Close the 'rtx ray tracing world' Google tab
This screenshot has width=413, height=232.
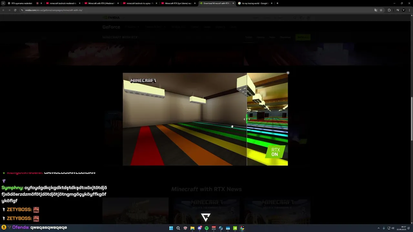(x=272, y=3)
